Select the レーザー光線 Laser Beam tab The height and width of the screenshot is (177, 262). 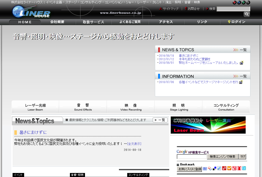tap(35, 107)
